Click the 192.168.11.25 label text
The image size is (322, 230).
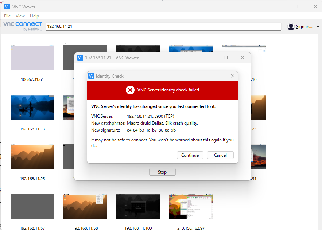(x=32, y=179)
